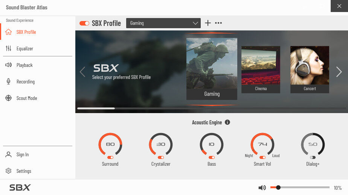Go to previous profiles with left chevron
This screenshot has width=348, height=195.
tap(82, 72)
